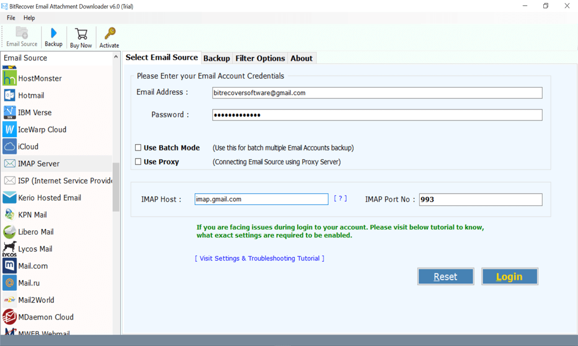Click the Backup play arrow toolbar icon

click(x=53, y=33)
